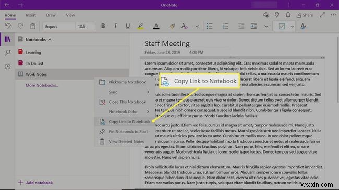Click the font name box
This screenshot has width=339, height=190.
pos(59,26)
